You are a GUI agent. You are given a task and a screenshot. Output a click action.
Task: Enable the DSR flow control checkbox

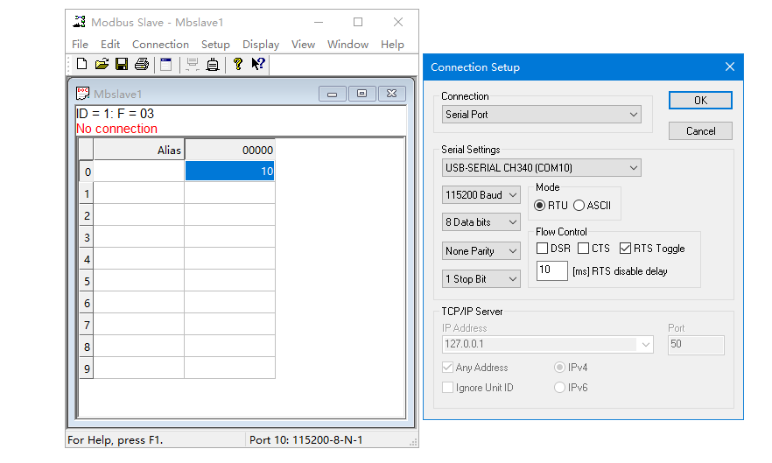(x=543, y=249)
